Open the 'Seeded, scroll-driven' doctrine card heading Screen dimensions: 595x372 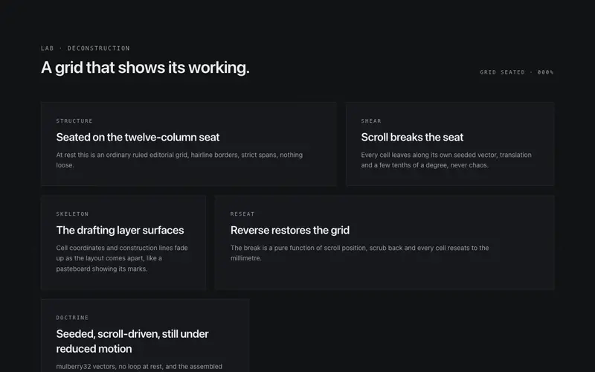[132, 341]
